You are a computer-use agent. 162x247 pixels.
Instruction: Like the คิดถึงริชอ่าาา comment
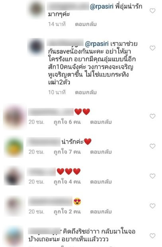coord(152,236)
